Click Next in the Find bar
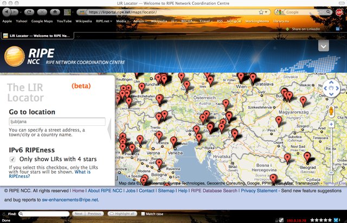347x223 pixels. 79,214
